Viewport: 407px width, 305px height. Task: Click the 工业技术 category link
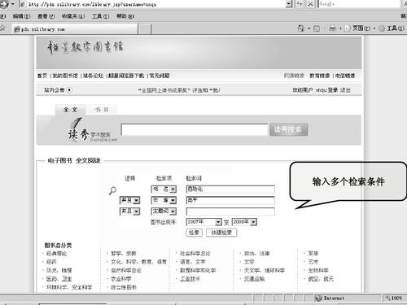click(x=190, y=279)
